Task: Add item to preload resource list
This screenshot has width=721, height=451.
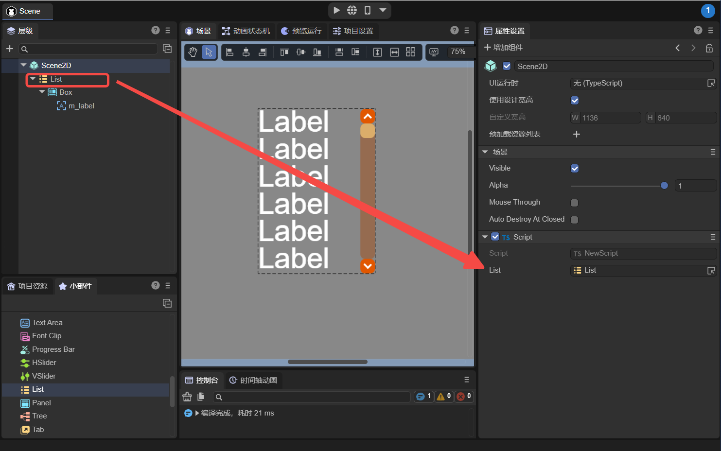Action: [577, 134]
